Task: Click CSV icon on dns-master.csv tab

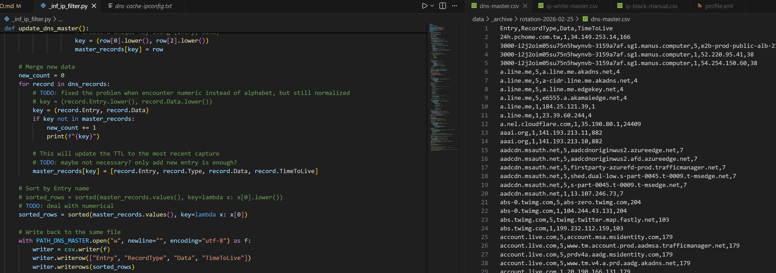Action: tap(474, 6)
